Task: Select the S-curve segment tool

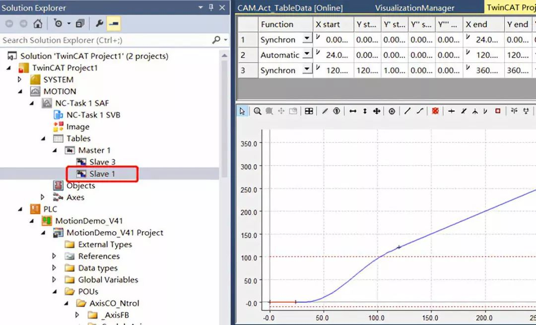Action: tap(420, 111)
